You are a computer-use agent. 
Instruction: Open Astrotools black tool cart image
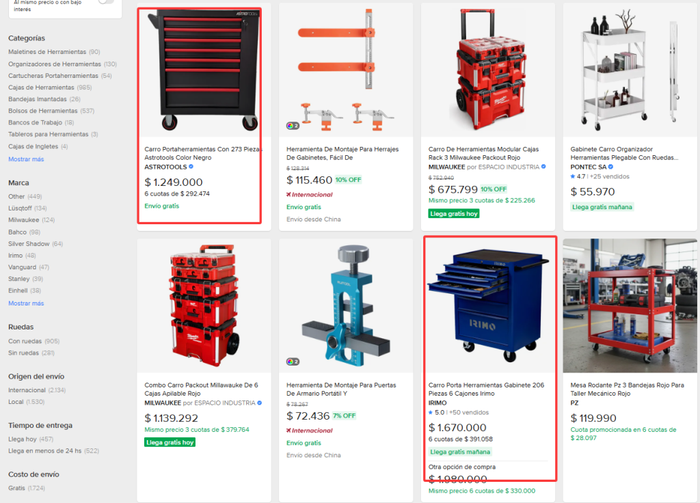tap(204, 70)
